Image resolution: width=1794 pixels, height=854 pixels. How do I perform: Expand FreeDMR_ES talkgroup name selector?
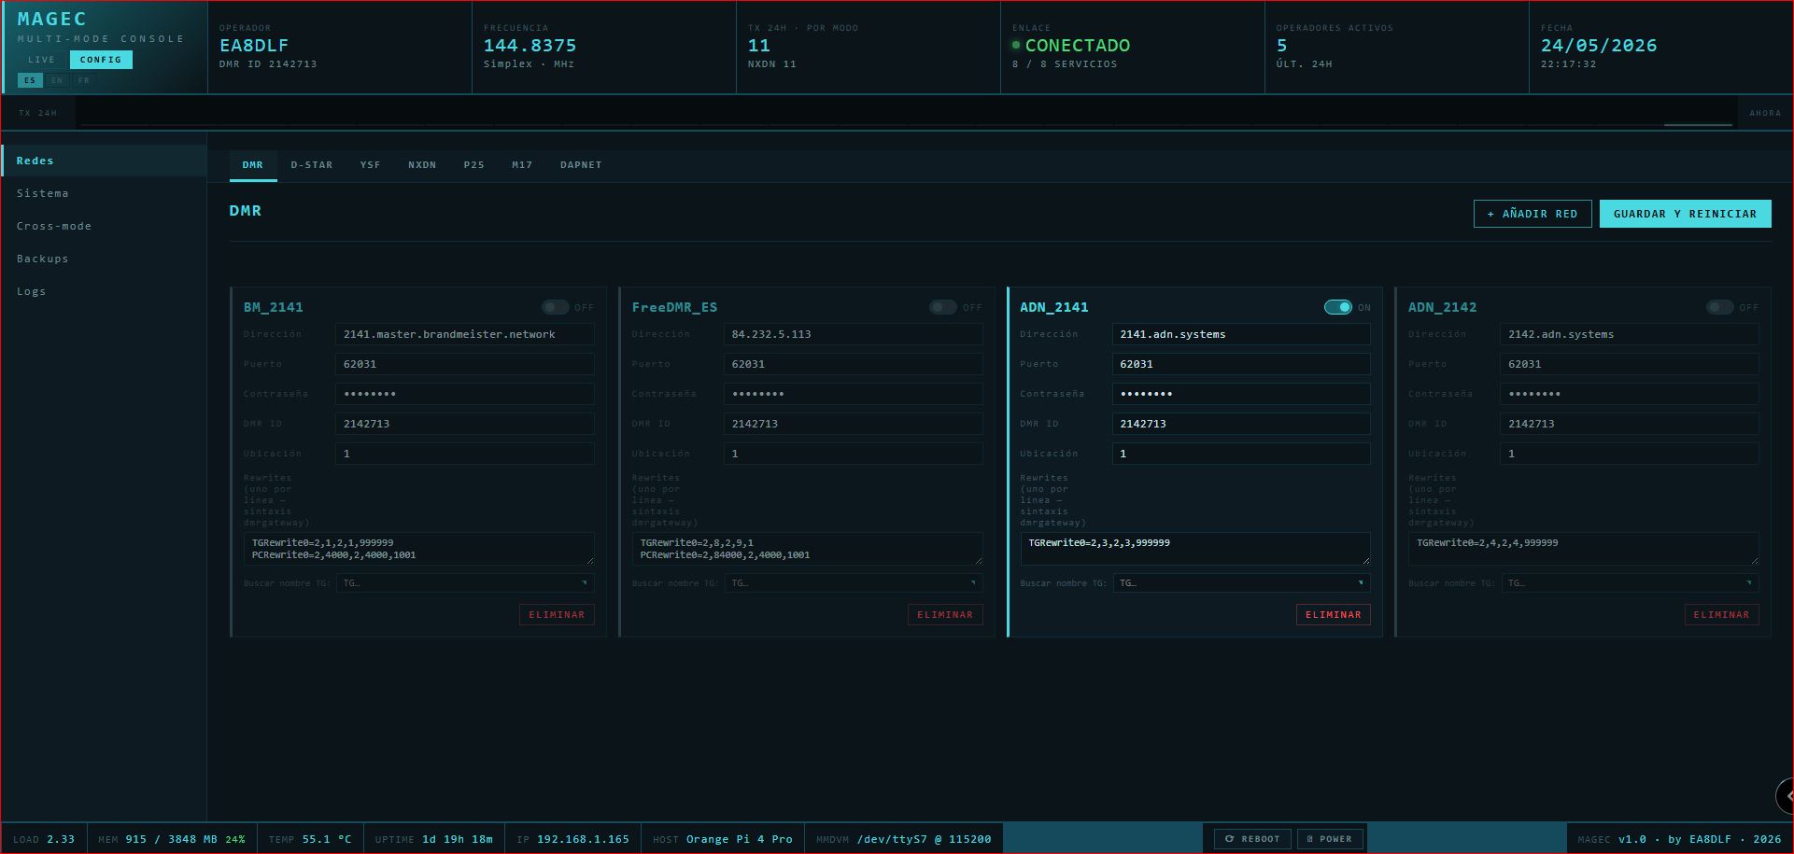(854, 583)
